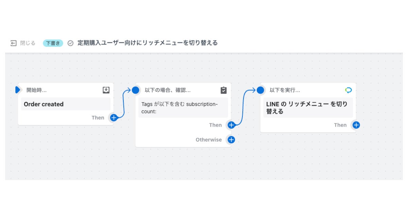Click the LINE speech bubble icon on the action card
Viewport: 408px width, 214px height.
tap(348, 90)
